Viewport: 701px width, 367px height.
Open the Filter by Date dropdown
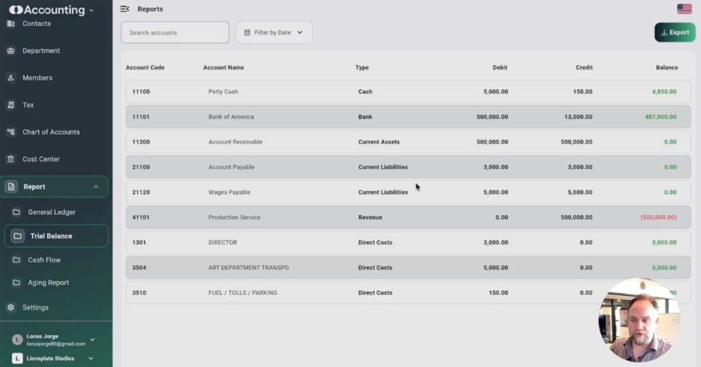[274, 32]
